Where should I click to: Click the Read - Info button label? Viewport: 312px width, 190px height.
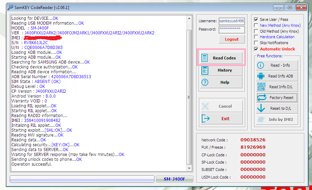[x=280, y=65]
